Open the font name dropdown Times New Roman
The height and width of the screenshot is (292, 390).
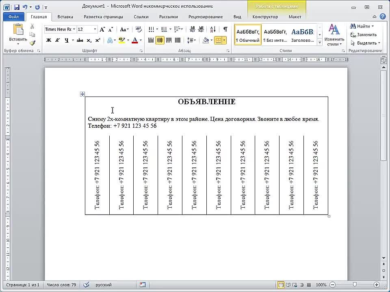click(74, 29)
